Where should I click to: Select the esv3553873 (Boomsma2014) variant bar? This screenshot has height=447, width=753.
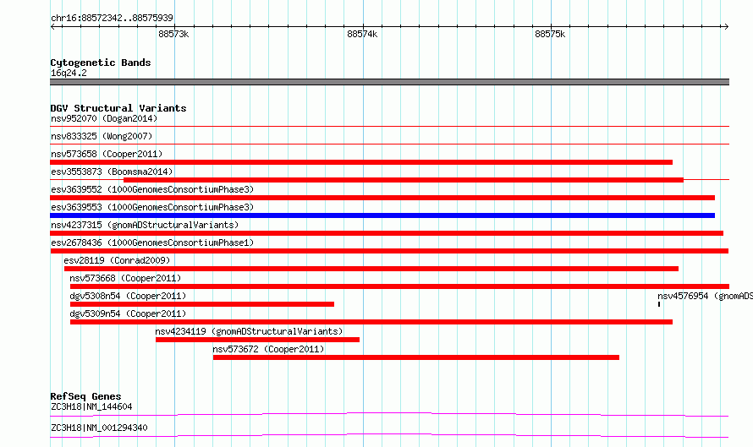click(x=404, y=180)
